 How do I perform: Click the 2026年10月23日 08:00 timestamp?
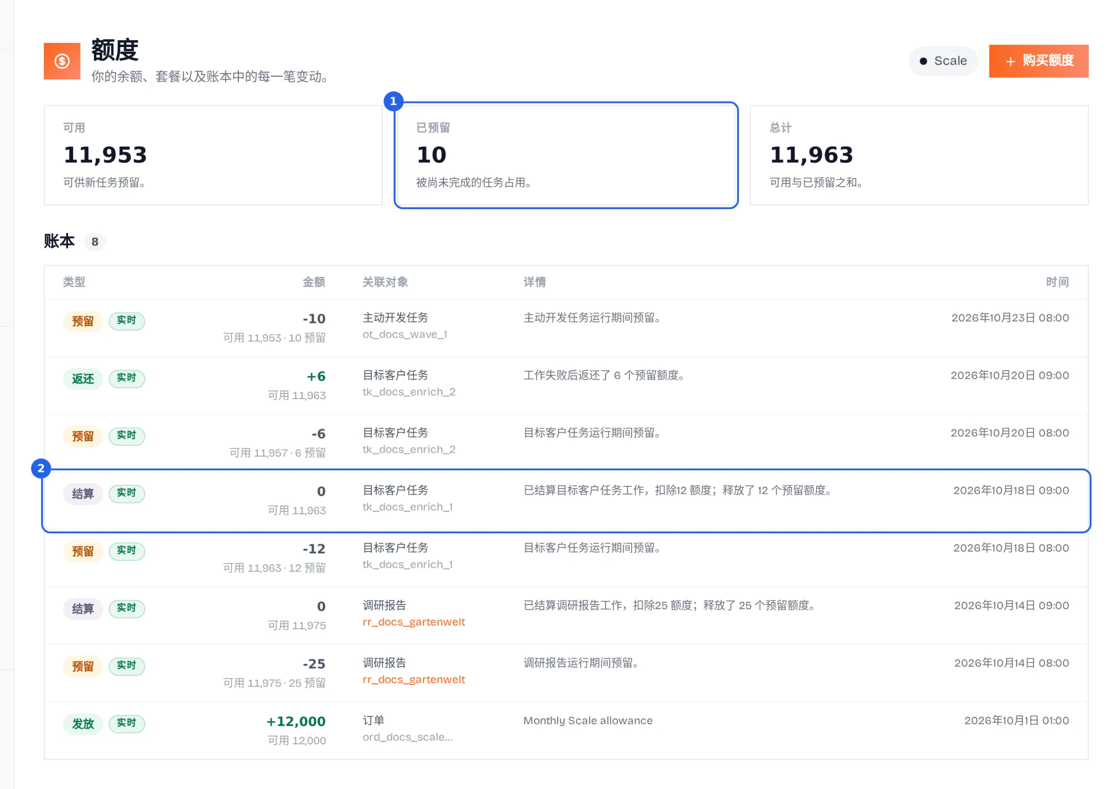click(1010, 318)
